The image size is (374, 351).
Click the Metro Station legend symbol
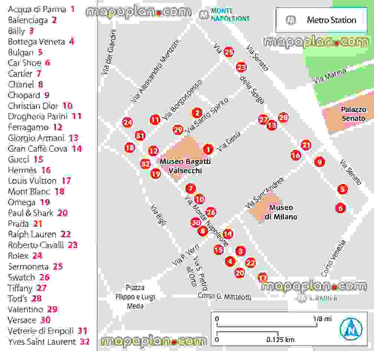291,20
